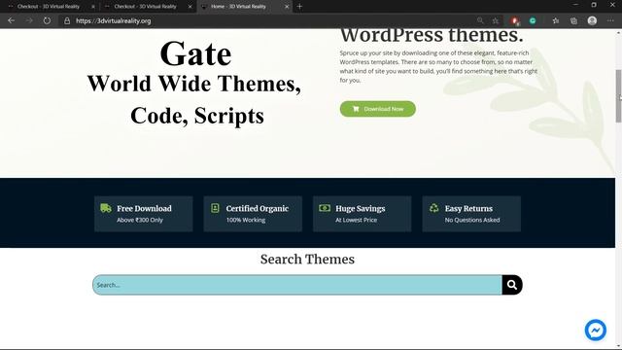Open browser Settings and more menu

pyautogui.click(x=610, y=20)
